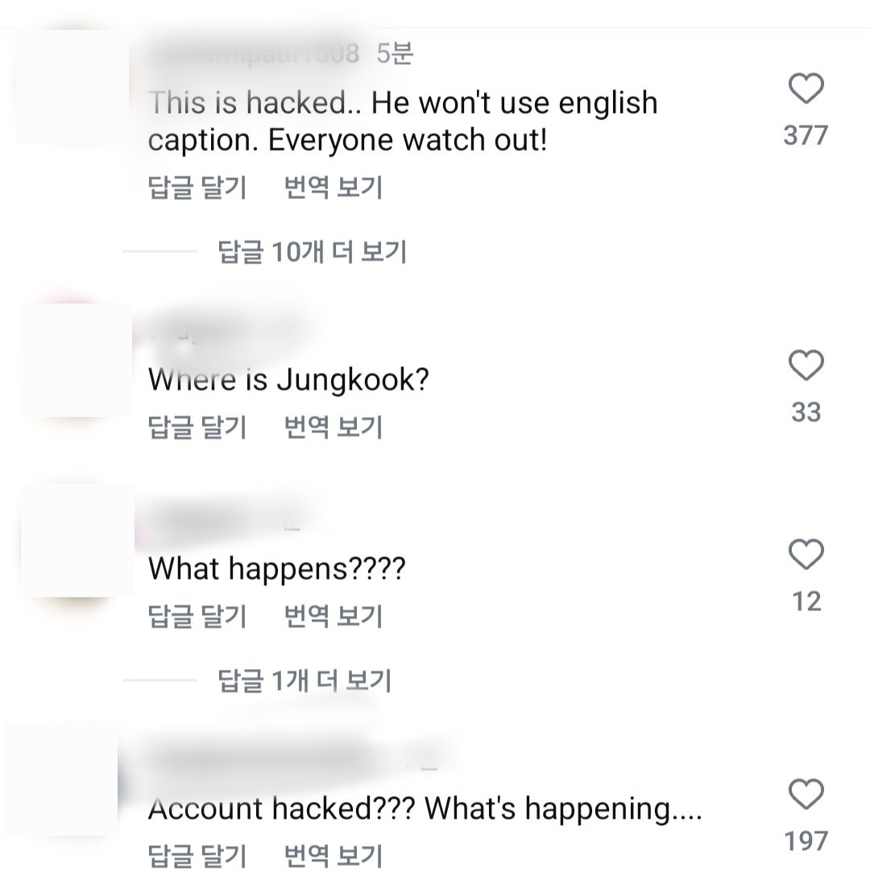The image size is (870, 884).
Task: View translation of "Account hacked???" comment
Action: [333, 856]
